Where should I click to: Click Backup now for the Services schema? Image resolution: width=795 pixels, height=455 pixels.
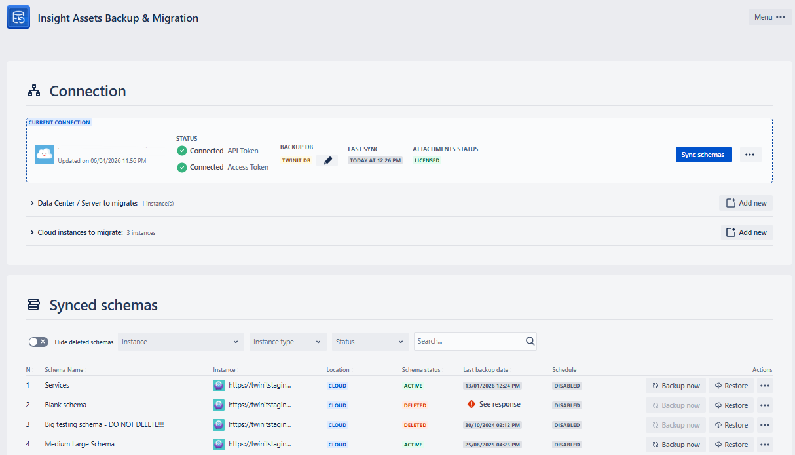point(676,386)
